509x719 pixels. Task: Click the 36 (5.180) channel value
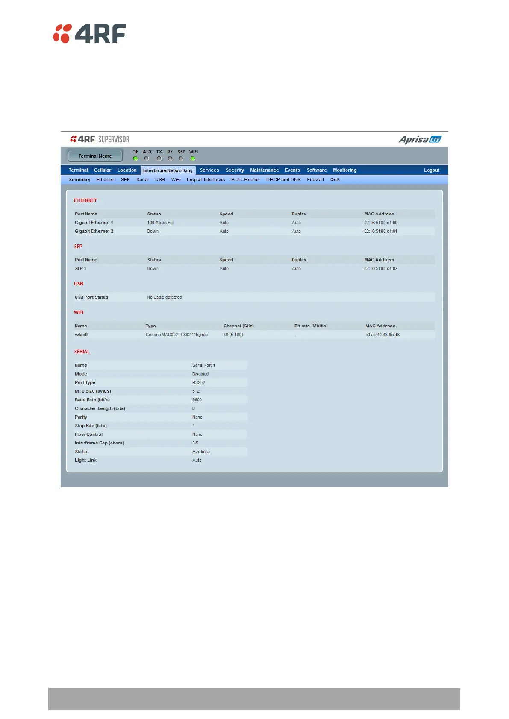click(x=233, y=335)
